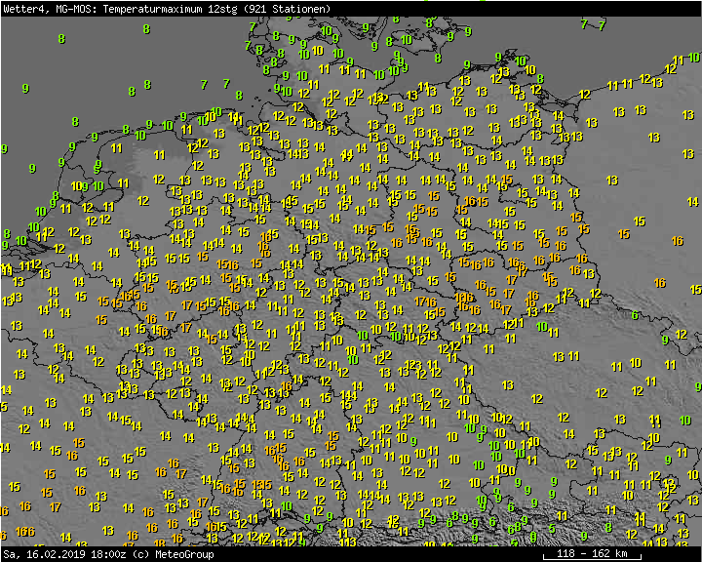Select the lone yellow 13 east of Germany's northeast
This screenshot has height=562, width=702.
(x=611, y=181)
